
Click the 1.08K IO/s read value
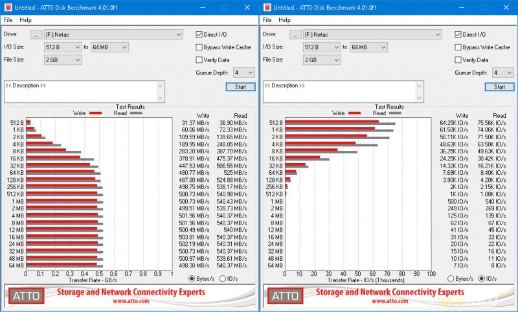[493, 194]
